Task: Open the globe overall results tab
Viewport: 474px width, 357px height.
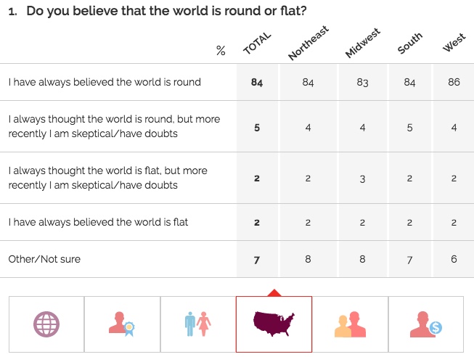Action: [46, 324]
